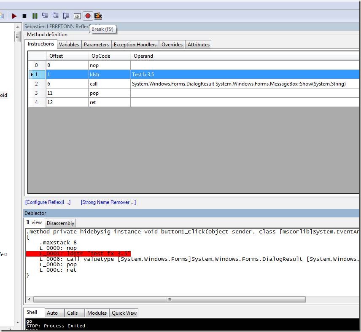This screenshot has width=361, height=332.
Task: Click the L_000b: pop line in IL view
Action: pyautogui.click(x=58, y=265)
